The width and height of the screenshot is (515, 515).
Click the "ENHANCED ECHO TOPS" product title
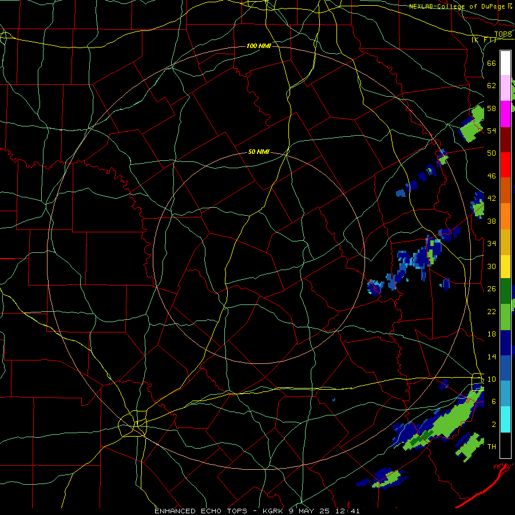point(201,511)
